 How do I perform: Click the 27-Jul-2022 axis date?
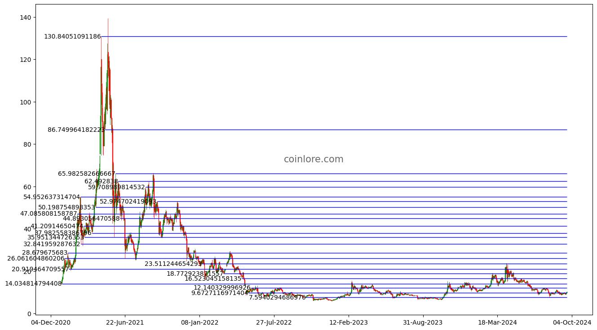click(274, 322)
